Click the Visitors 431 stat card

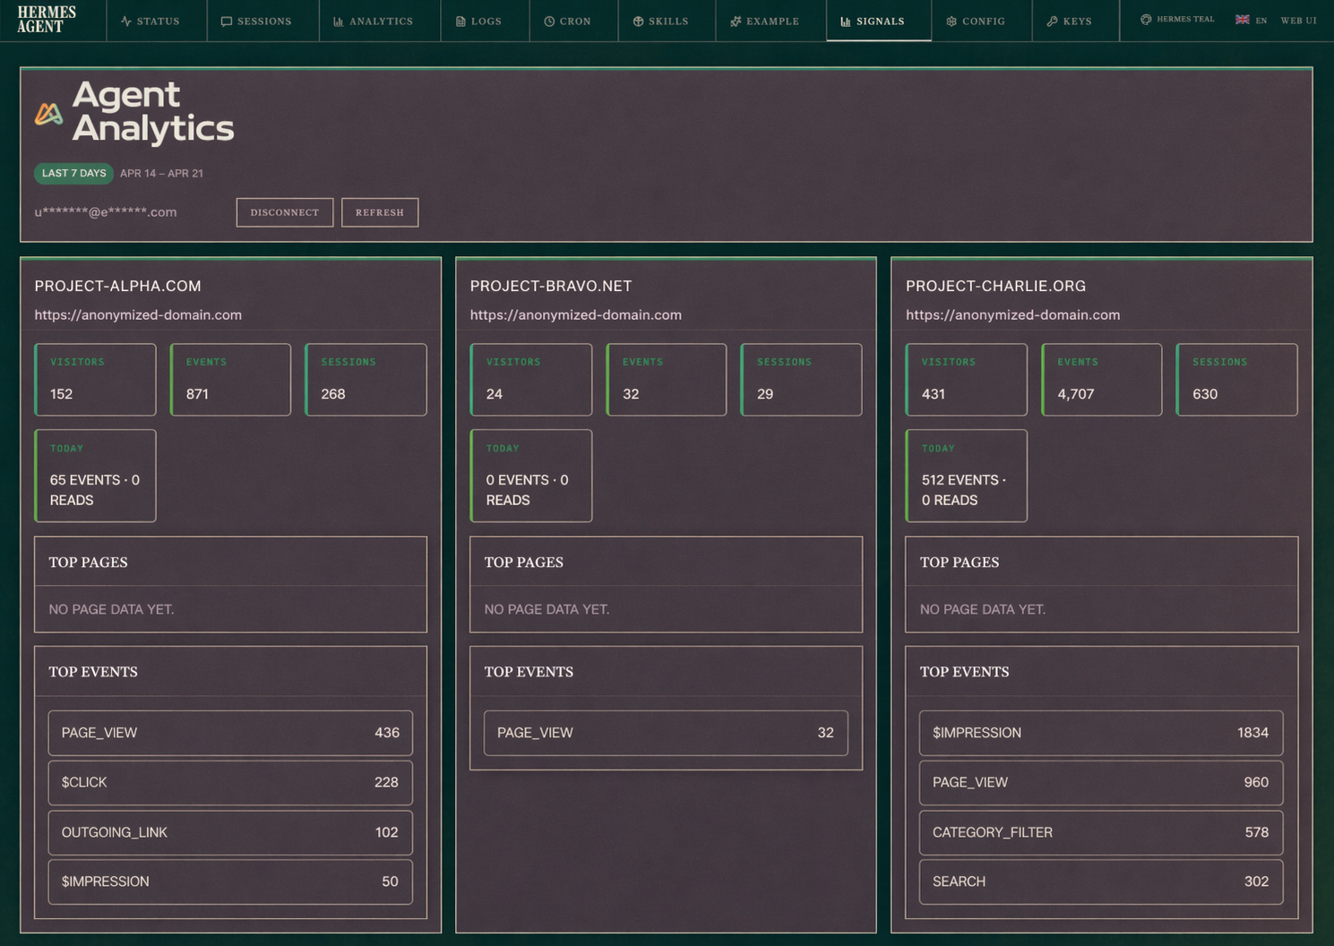(966, 380)
